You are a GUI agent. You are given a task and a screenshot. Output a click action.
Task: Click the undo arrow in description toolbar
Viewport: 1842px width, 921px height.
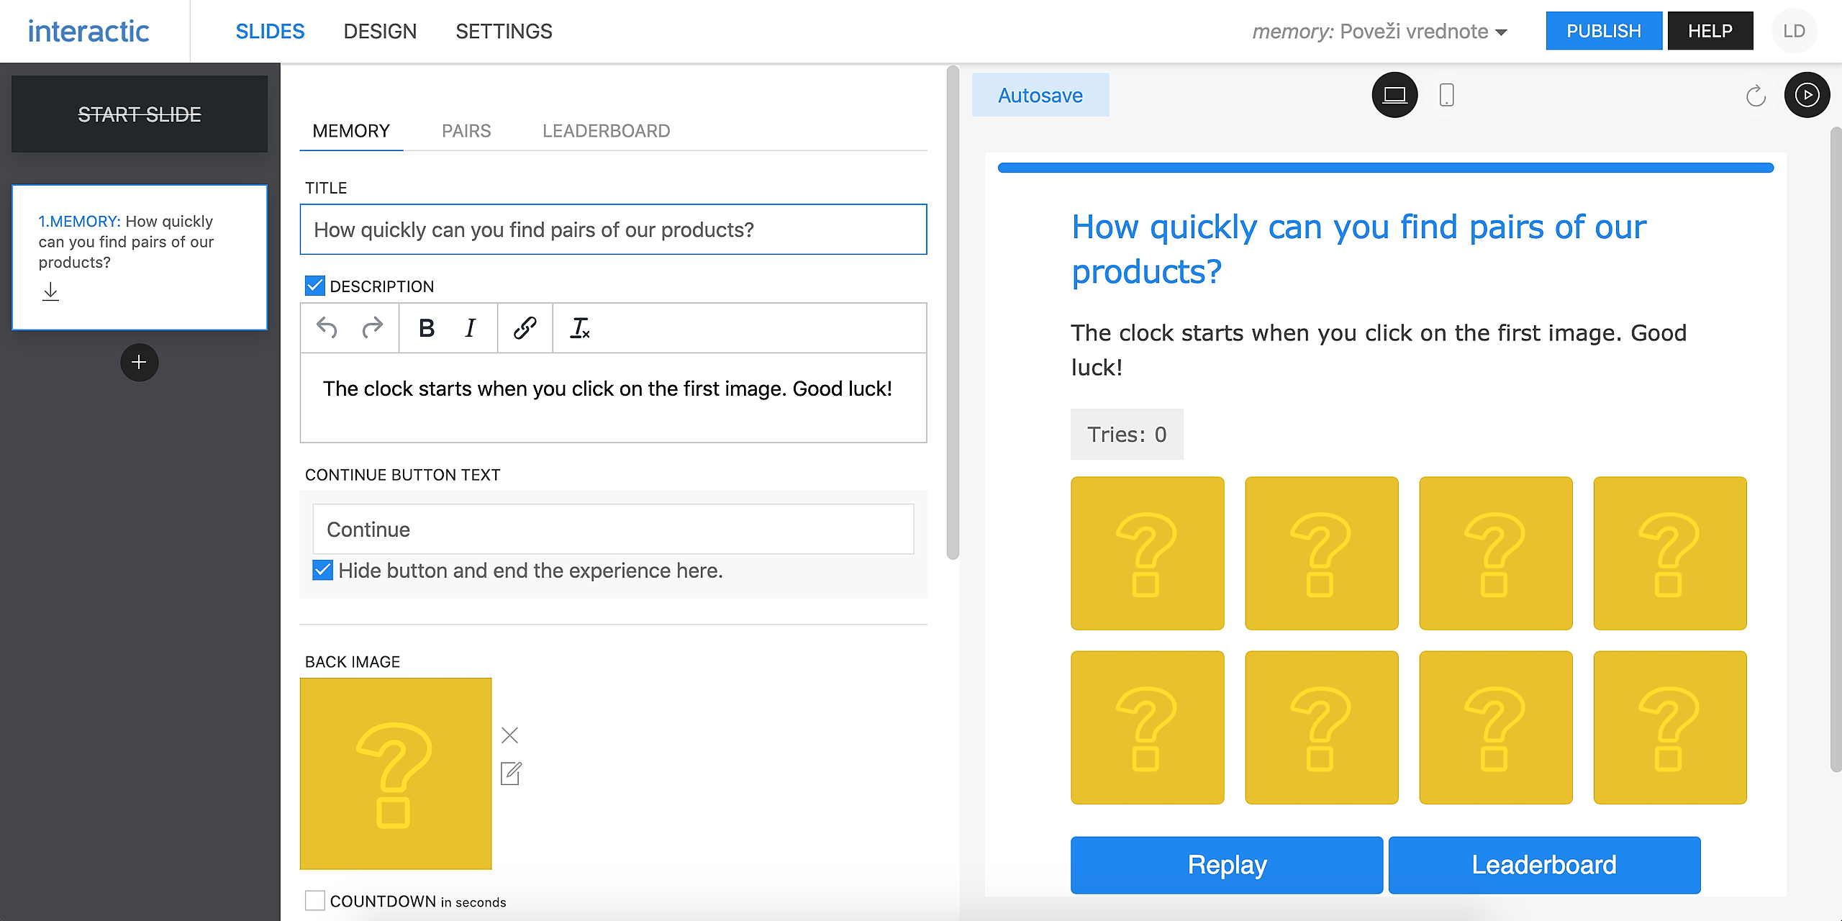click(x=327, y=328)
